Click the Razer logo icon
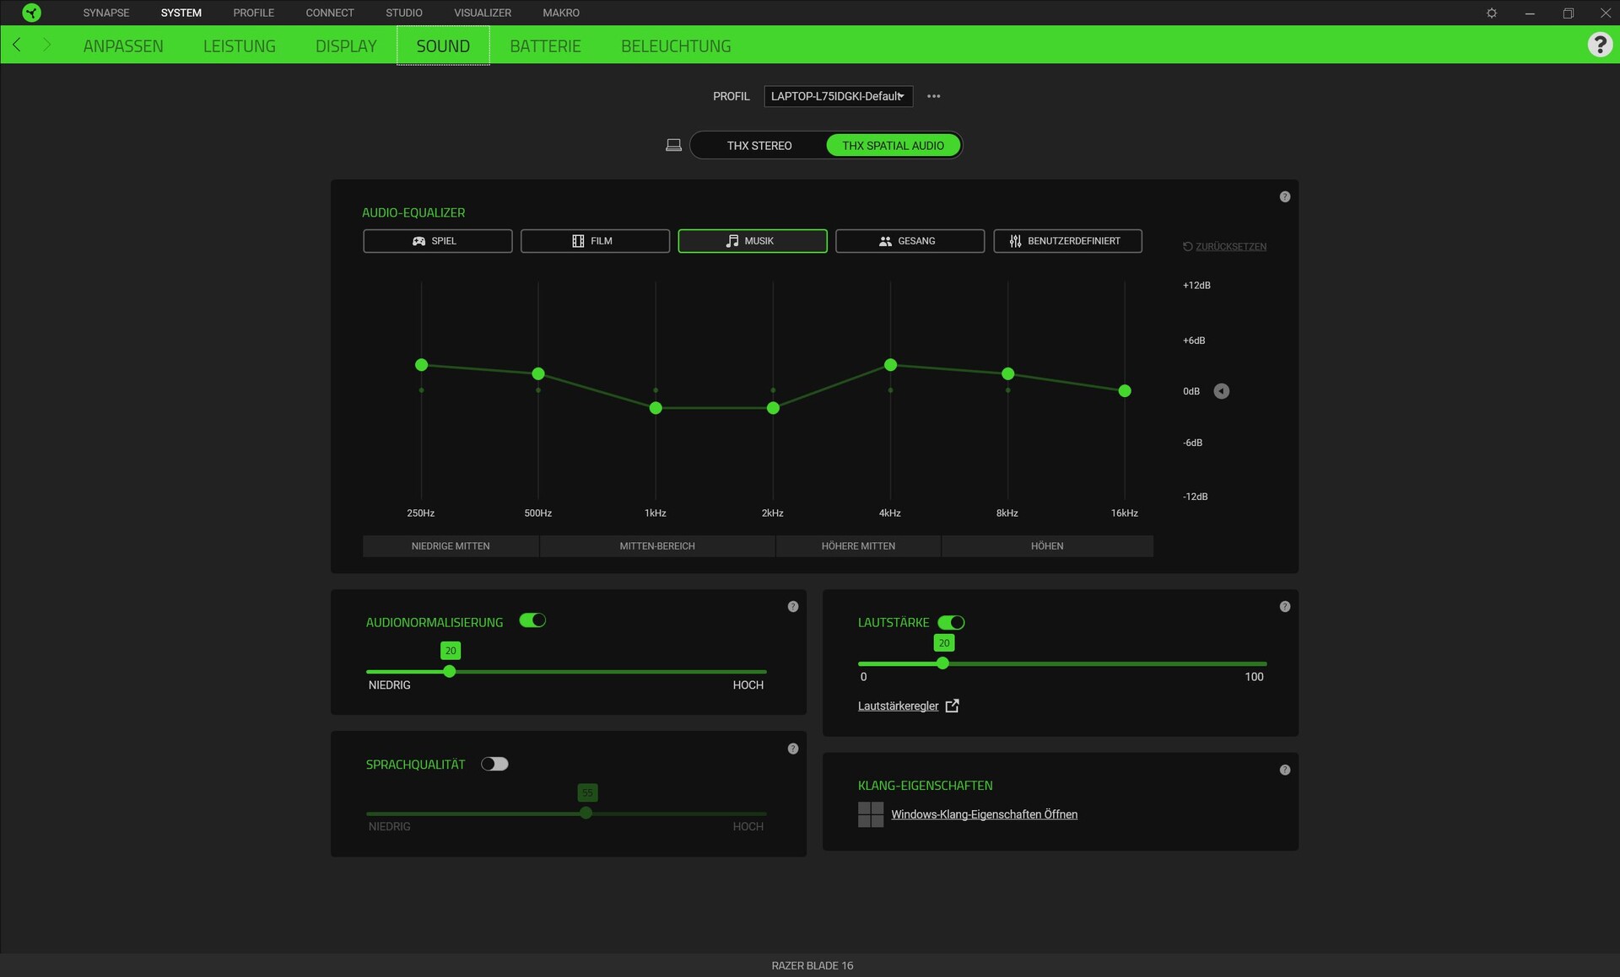 tap(31, 13)
